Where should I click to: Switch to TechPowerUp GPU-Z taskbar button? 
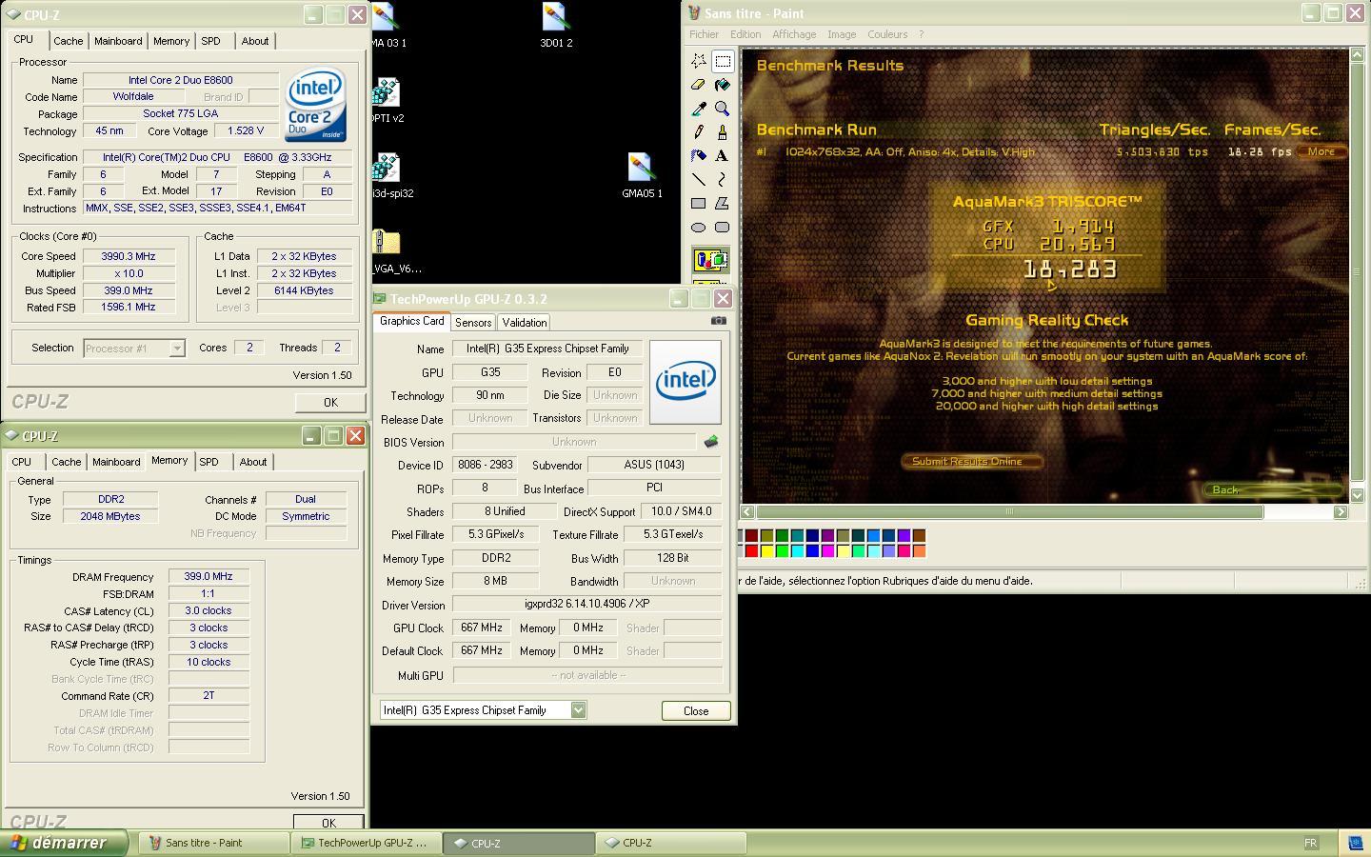[366, 843]
